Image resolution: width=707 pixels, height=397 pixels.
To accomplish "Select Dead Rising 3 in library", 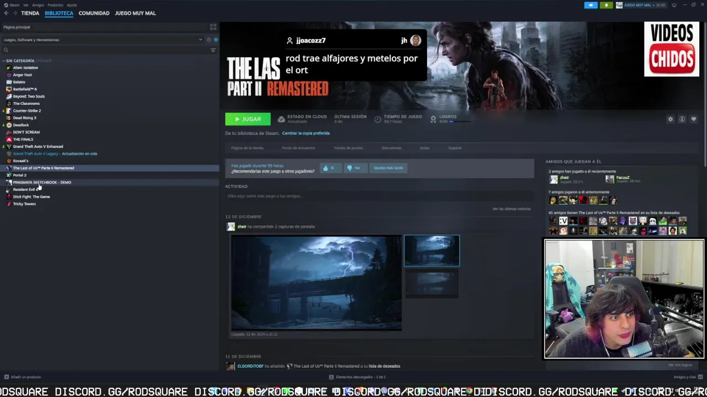I will pos(24,118).
